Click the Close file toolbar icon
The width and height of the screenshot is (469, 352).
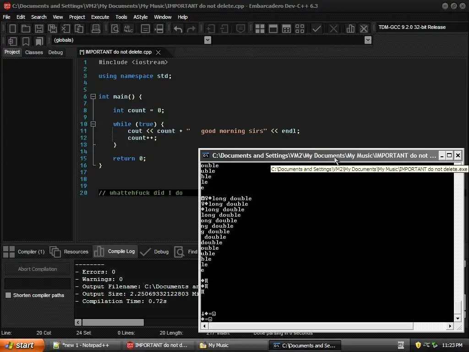pyautogui.click(x=65, y=29)
